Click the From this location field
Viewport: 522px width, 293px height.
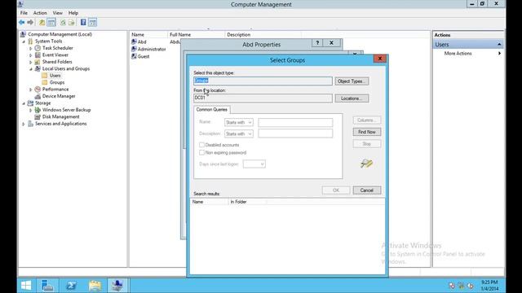pyautogui.click(x=263, y=98)
